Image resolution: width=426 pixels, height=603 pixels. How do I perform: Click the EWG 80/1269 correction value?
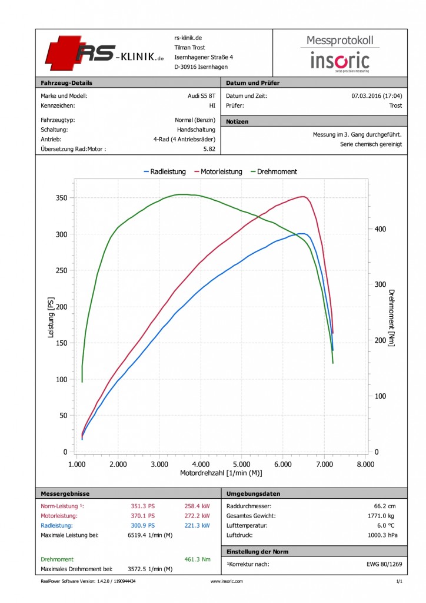384,564
